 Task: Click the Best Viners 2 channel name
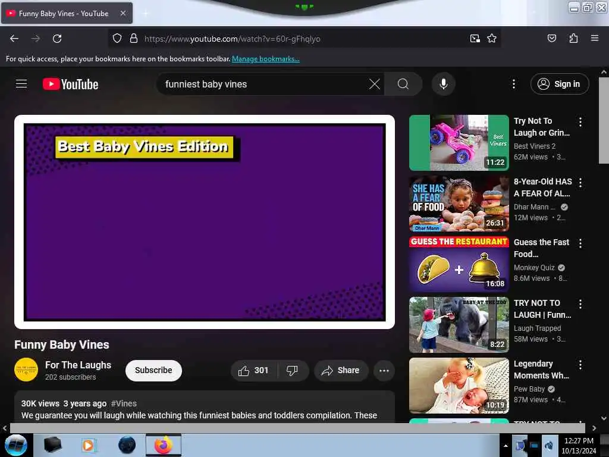535,146
